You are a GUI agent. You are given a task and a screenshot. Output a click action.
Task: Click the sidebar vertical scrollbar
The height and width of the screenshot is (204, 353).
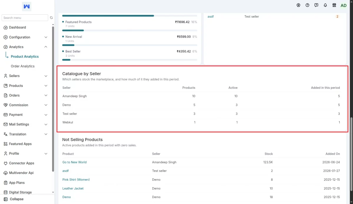[x=53, y=98]
